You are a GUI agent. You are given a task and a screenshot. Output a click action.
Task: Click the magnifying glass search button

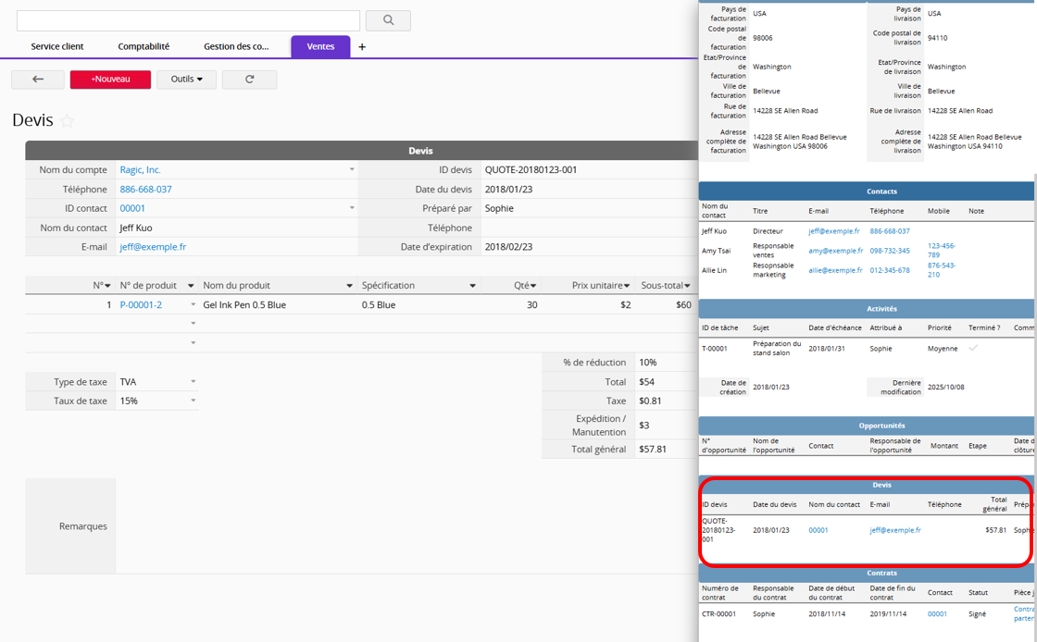pyautogui.click(x=388, y=20)
